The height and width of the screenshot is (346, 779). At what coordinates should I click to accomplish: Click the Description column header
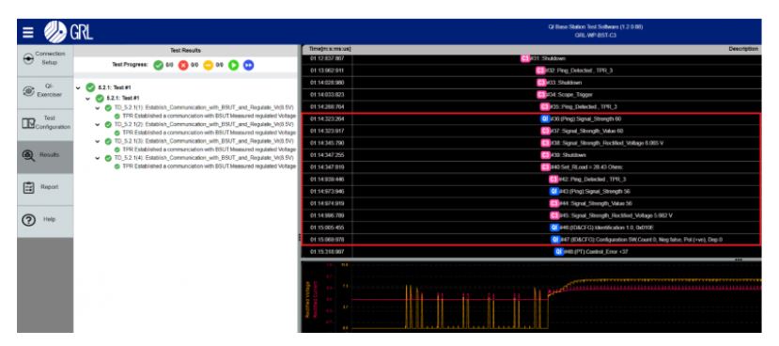coord(743,49)
